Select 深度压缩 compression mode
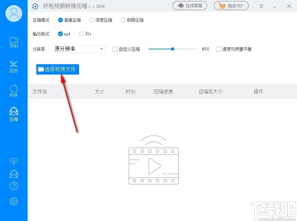This screenshot has width=297, height=221. pos(101,20)
